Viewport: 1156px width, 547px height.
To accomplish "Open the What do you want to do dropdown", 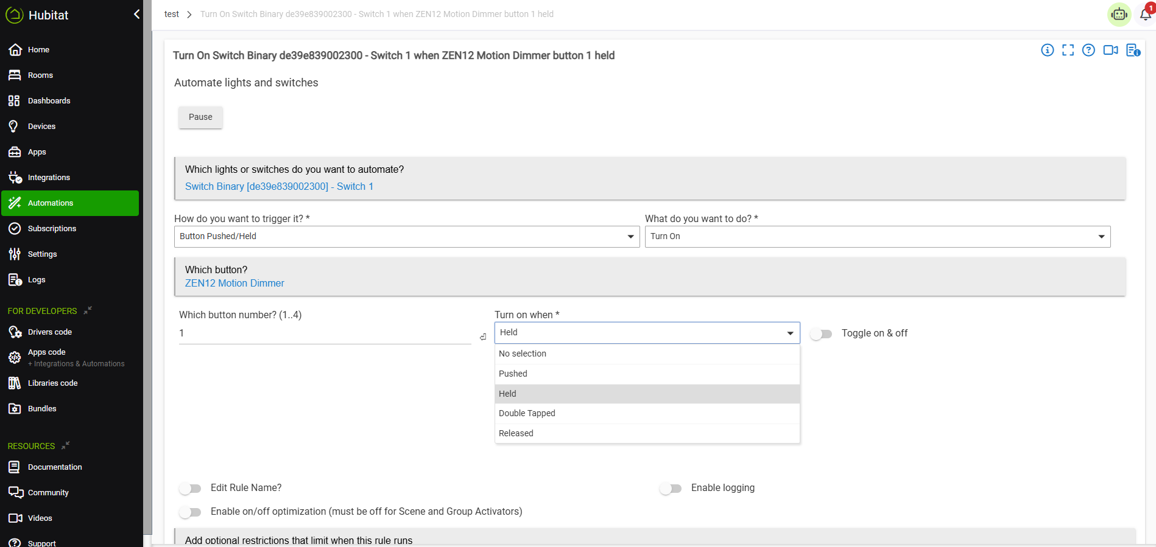I will coord(878,237).
